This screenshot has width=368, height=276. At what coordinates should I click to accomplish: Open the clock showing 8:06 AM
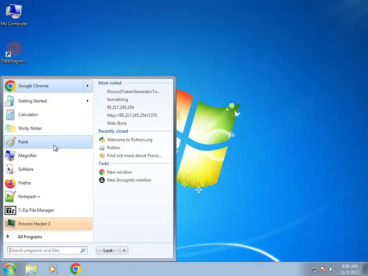click(x=349, y=269)
